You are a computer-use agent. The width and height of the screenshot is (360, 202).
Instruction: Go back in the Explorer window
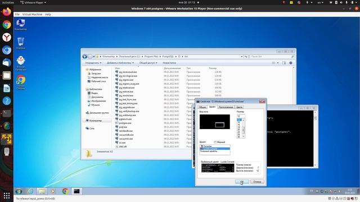click(x=85, y=56)
